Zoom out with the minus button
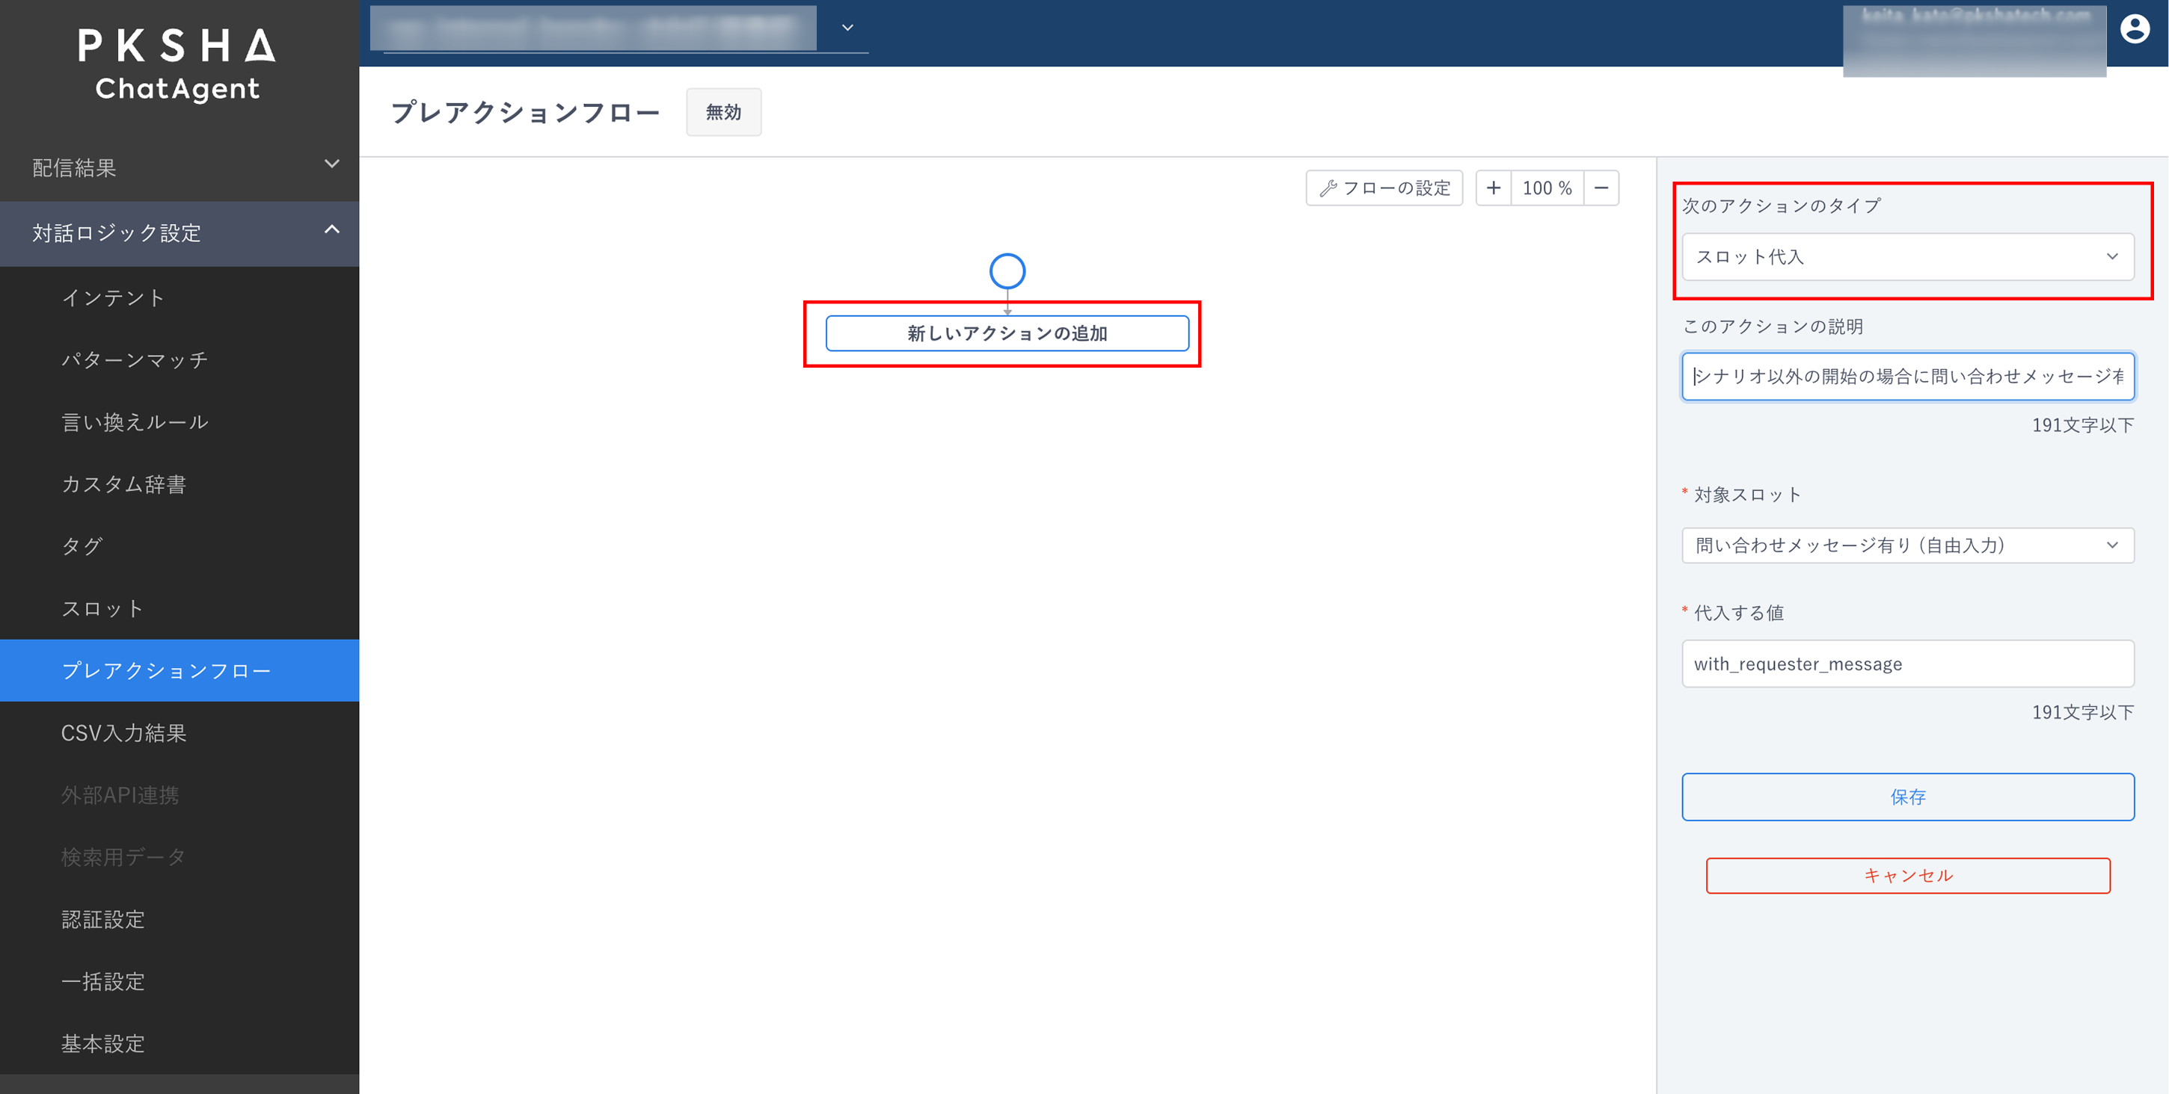The width and height of the screenshot is (2169, 1094). pos(1601,188)
